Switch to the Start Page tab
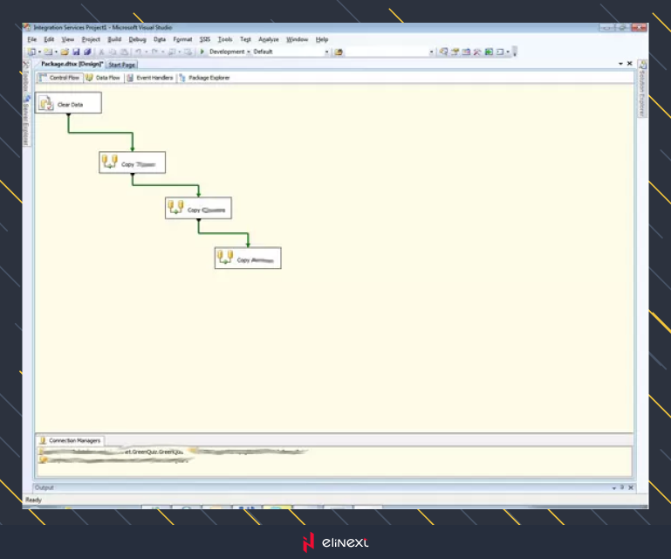 (x=122, y=65)
